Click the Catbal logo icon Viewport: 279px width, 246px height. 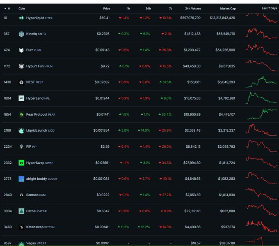tap(21, 211)
